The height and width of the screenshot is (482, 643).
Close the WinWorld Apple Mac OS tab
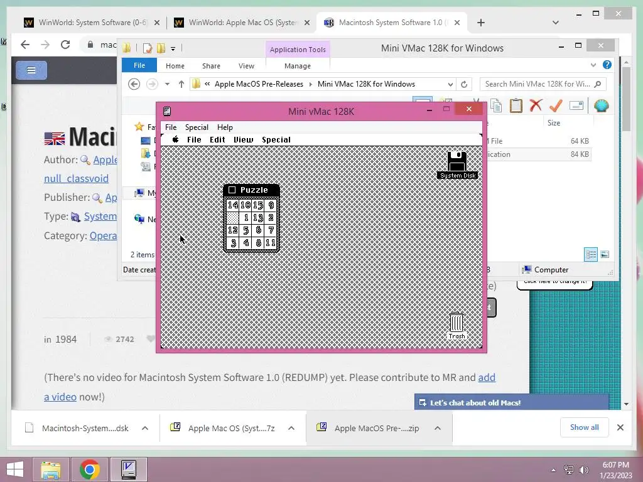(306, 23)
